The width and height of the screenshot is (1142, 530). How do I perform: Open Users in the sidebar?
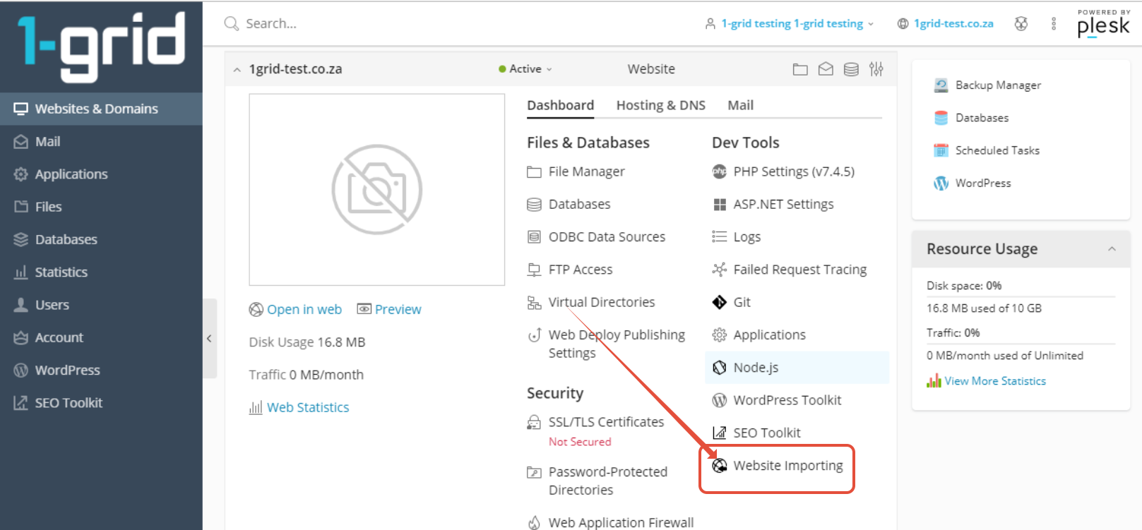tap(101, 305)
